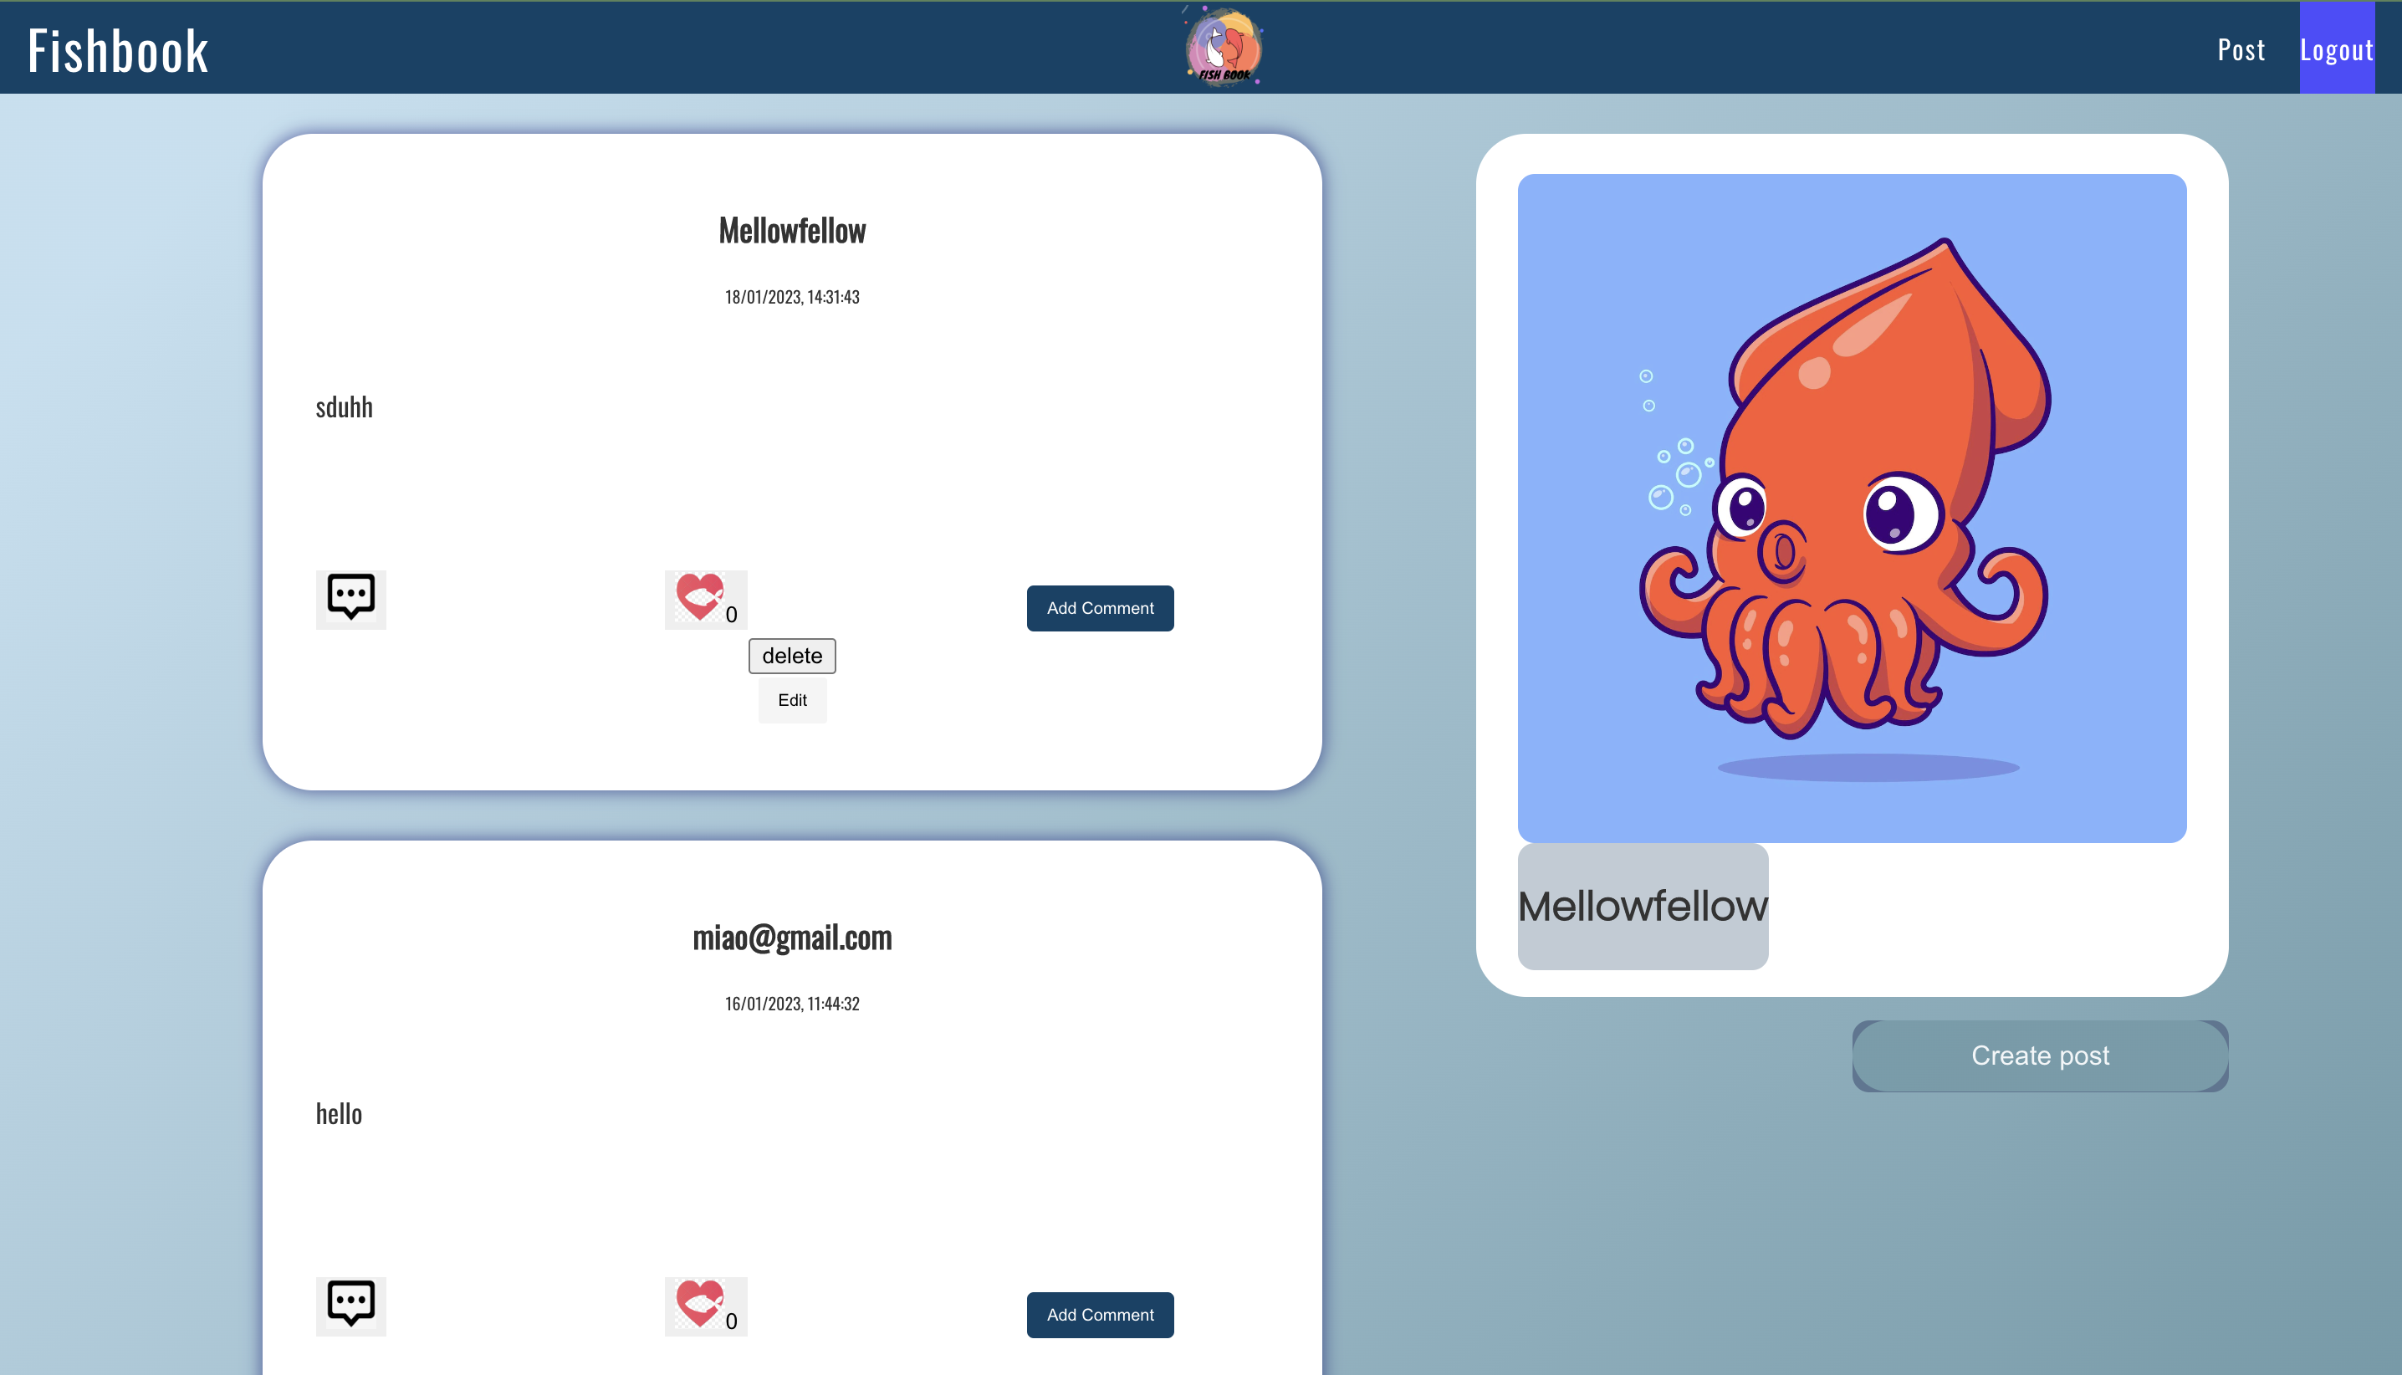Open Mellowfellow's name on the first post
The height and width of the screenshot is (1375, 2402).
point(791,231)
